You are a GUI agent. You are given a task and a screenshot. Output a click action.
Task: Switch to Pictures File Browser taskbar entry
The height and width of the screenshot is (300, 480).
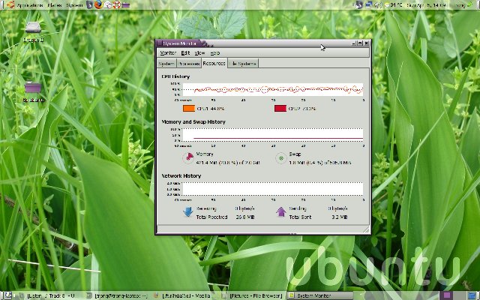coord(252,295)
